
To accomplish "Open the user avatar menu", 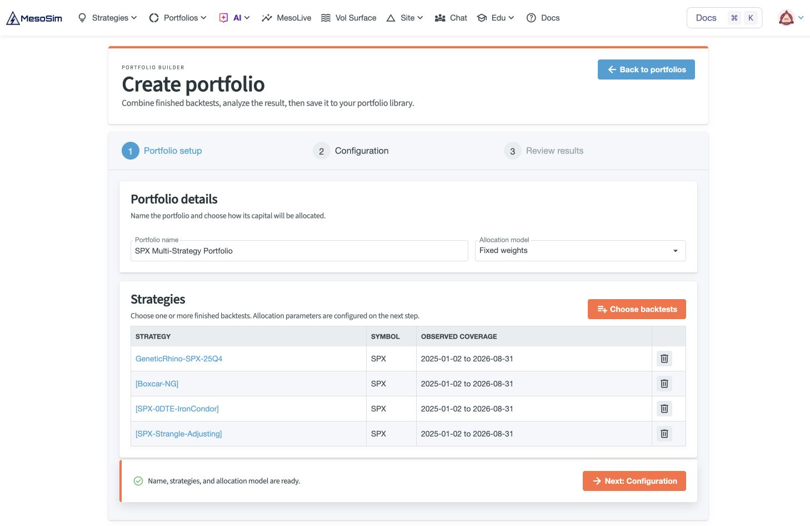I will pyautogui.click(x=791, y=18).
